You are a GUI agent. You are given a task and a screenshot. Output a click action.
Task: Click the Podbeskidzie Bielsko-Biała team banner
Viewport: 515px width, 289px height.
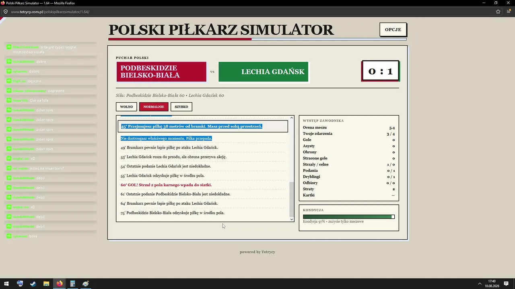(161, 71)
